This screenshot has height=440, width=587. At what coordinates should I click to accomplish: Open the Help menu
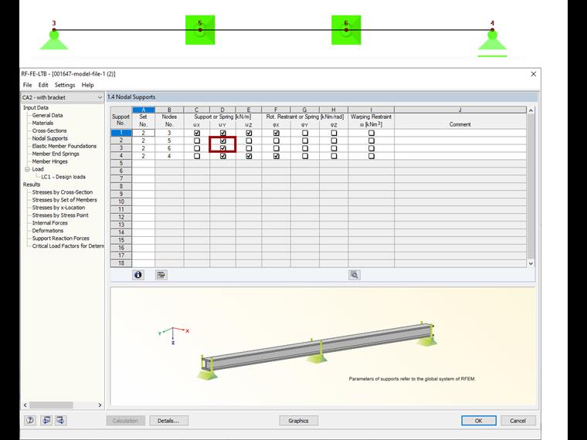coord(87,85)
